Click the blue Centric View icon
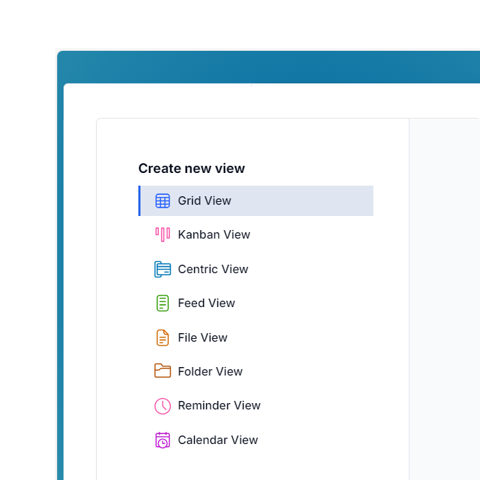 point(162,269)
